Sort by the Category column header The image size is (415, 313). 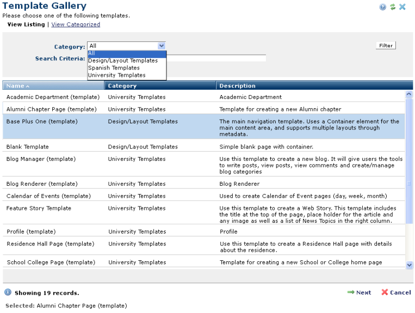point(122,86)
